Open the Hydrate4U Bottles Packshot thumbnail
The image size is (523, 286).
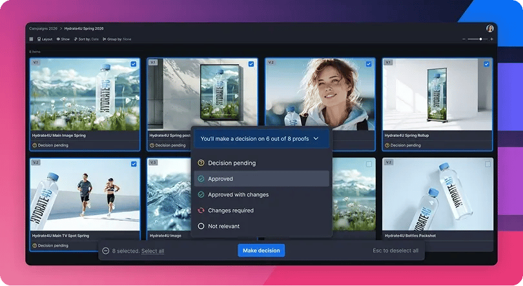coord(437,195)
